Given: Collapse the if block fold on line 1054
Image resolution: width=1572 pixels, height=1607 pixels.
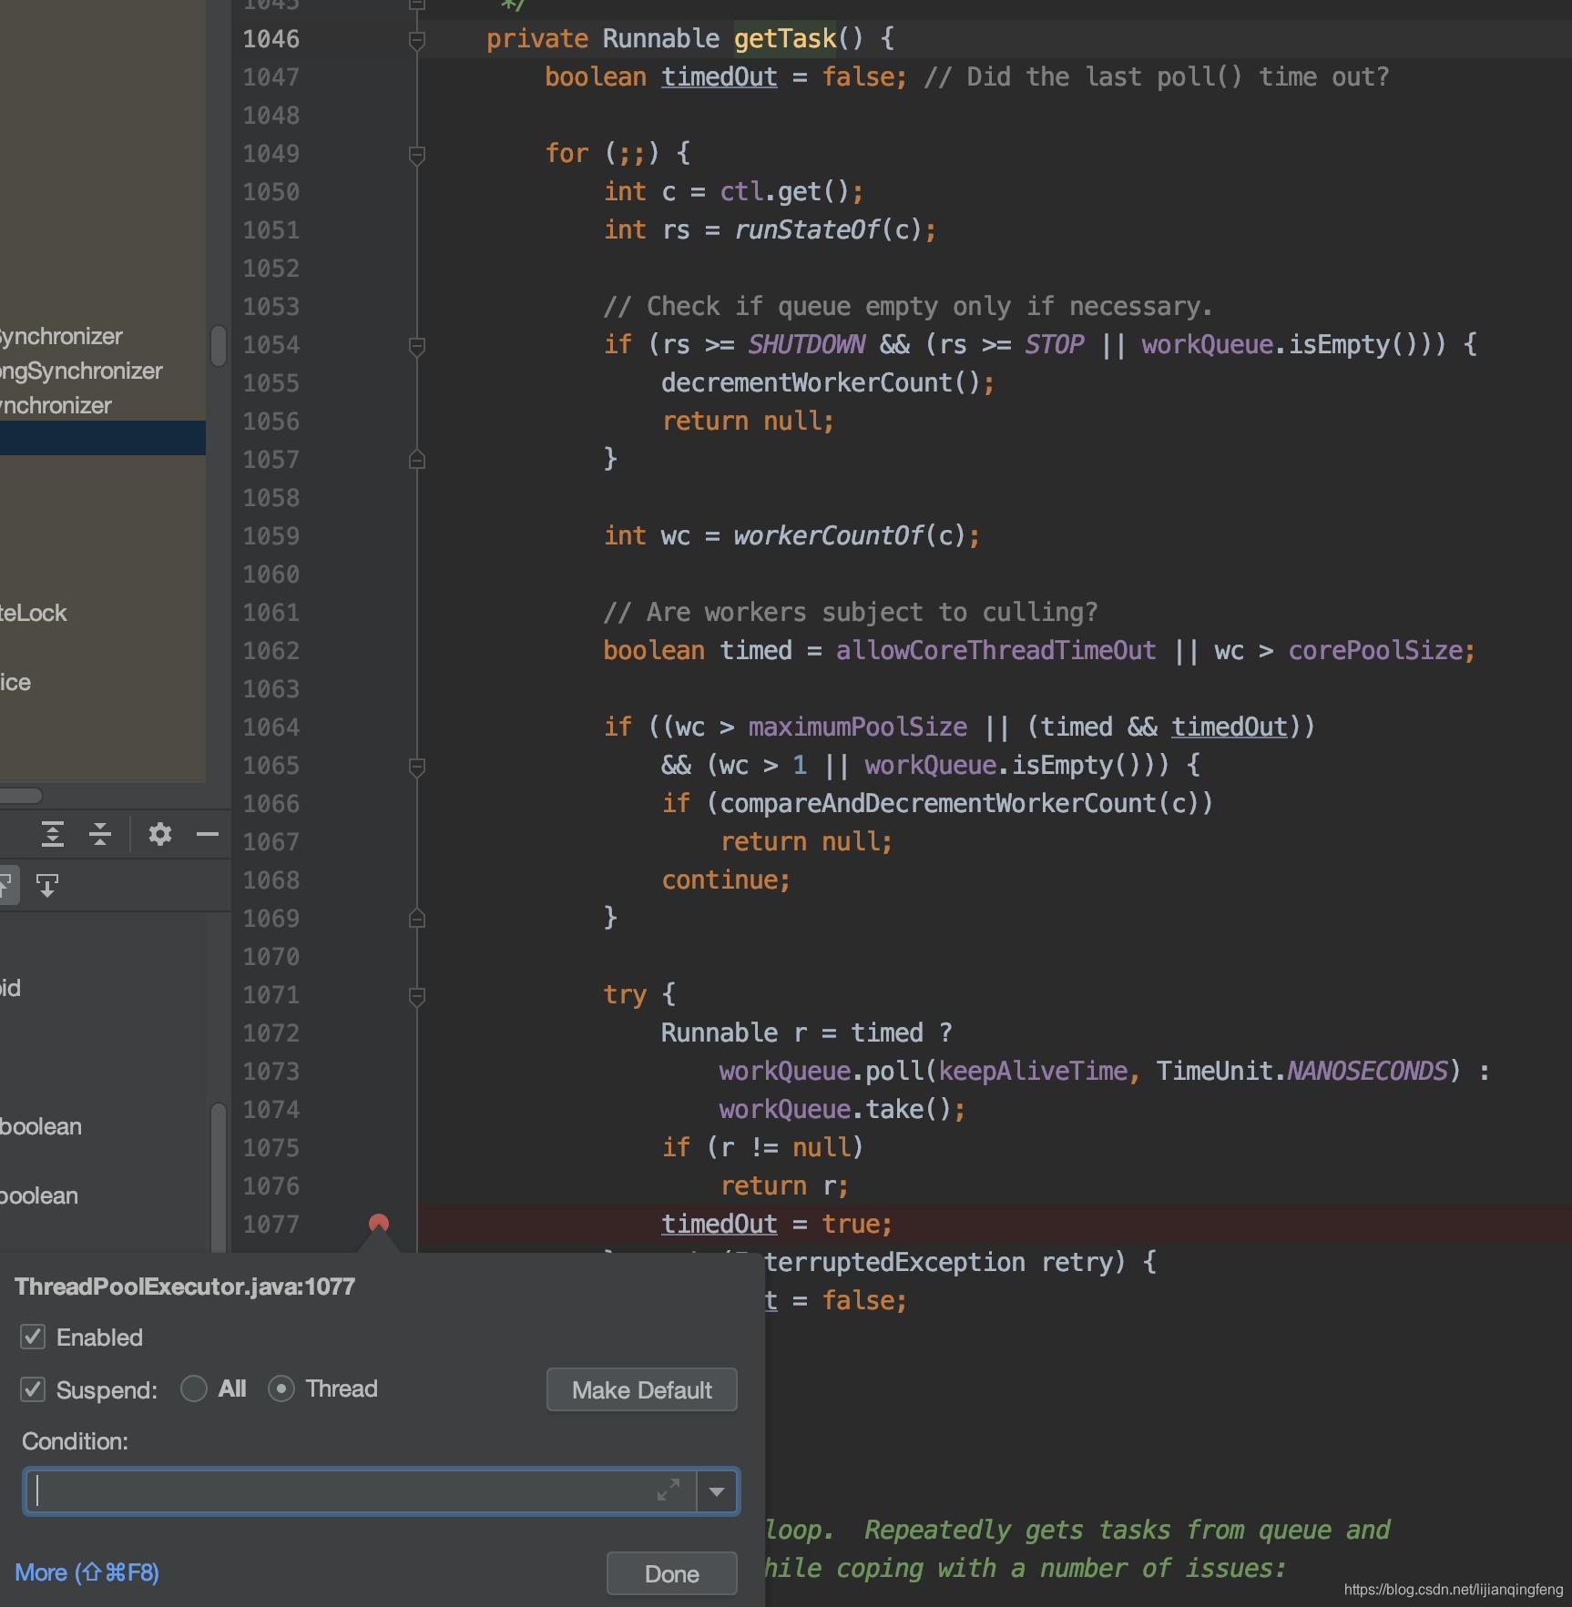Looking at the screenshot, I should pyautogui.click(x=417, y=346).
